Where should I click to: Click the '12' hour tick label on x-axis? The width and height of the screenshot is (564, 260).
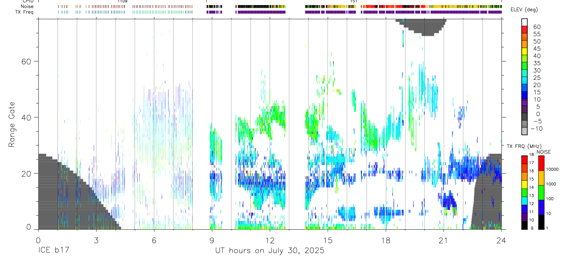pos(270,240)
